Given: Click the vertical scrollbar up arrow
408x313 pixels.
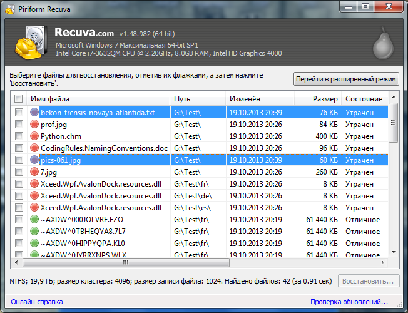Looking at the screenshot, I should [x=394, y=97].
